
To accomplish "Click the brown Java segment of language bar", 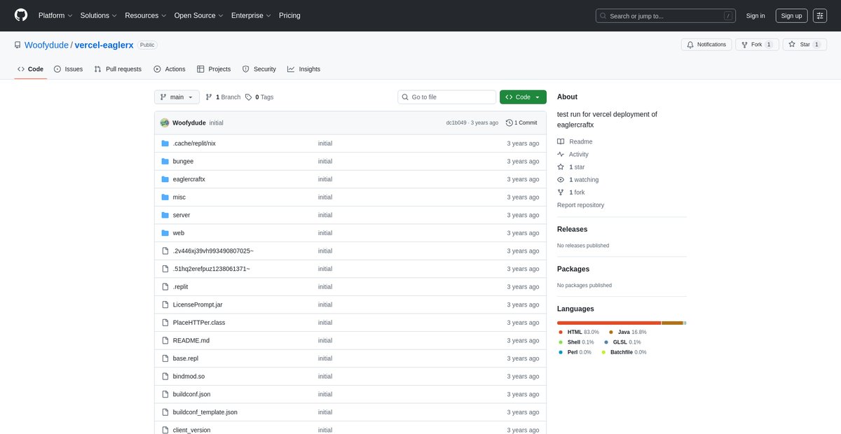I will click(x=672, y=323).
